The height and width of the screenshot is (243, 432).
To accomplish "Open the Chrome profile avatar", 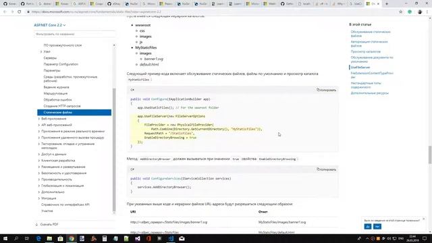I will tap(420, 12).
